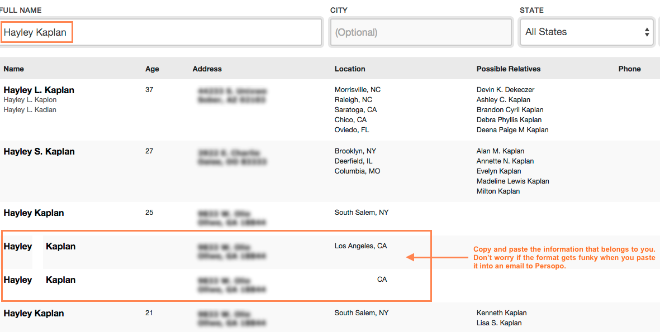The image size is (660, 332).
Task: Click the Morrisville, NC location
Action: pos(357,90)
